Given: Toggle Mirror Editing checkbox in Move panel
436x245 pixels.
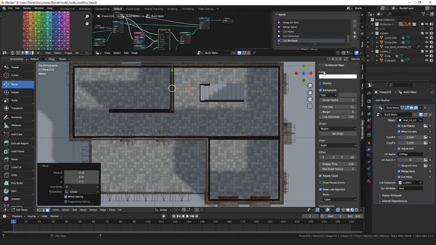Looking at the screenshot, I should click(66, 197).
